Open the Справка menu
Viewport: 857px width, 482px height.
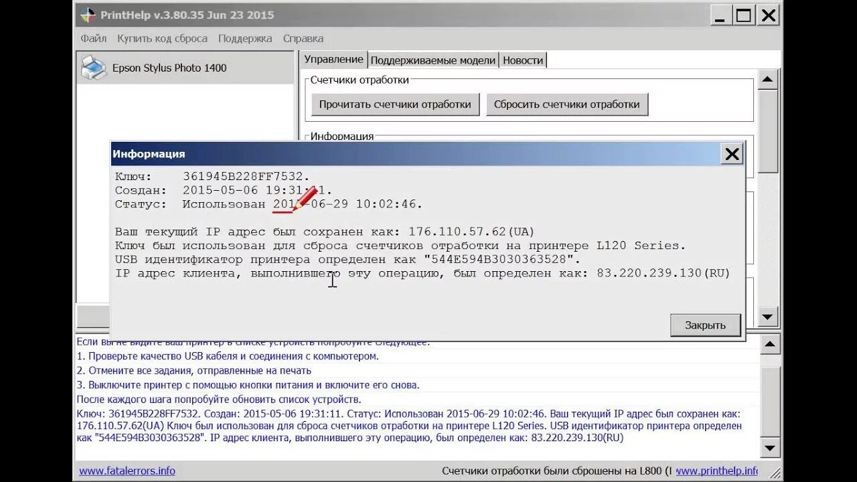point(303,38)
